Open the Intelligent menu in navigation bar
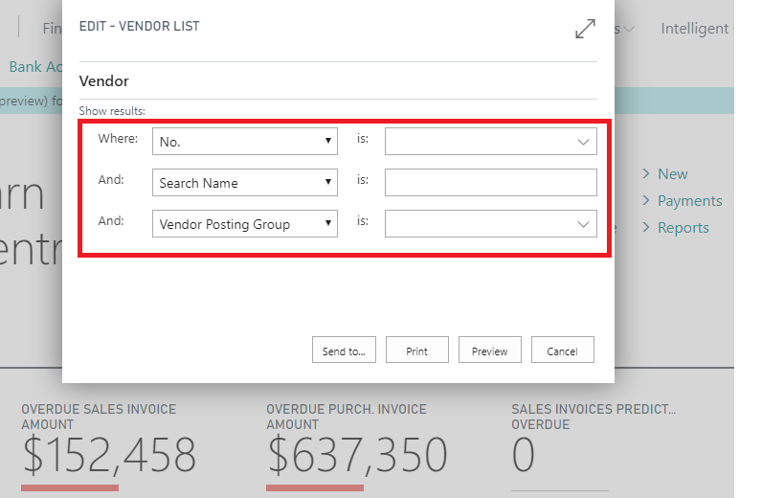Viewport: 784px width, 498px height. point(694,29)
